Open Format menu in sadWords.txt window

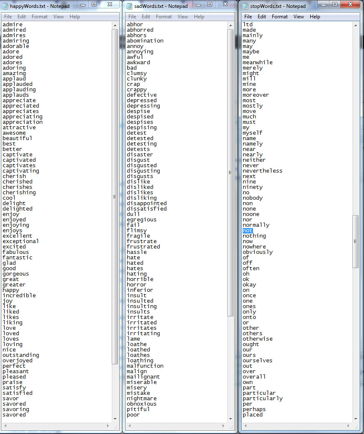click(164, 17)
